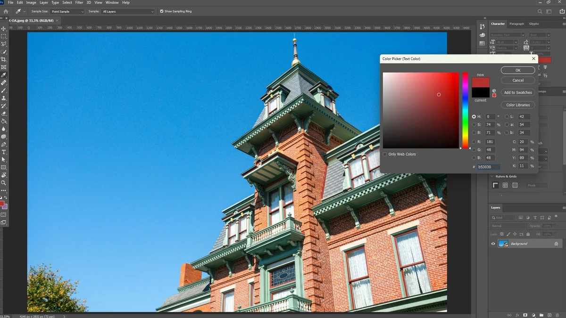566x318 pixels.
Task: Open the All Layers sample dropdown
Action: tap(128, 11)
